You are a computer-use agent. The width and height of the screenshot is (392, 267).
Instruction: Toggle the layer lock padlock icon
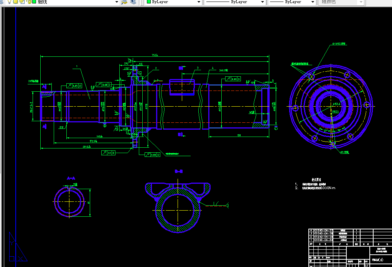coord(29,2)
